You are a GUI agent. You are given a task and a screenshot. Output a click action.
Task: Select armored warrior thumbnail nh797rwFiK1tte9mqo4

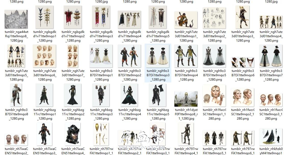pos(186,134)
